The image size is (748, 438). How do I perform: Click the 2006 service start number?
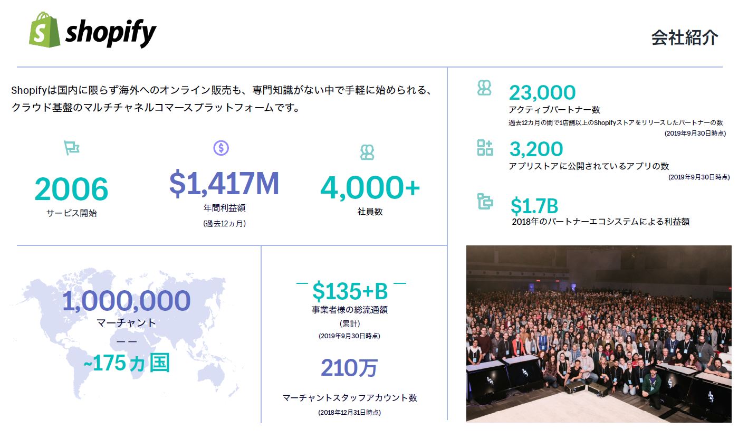(x=71, y=189)
